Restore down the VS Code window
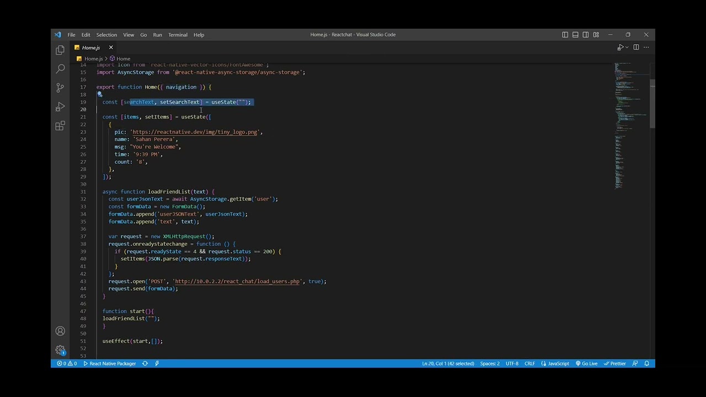The height and width of the screenshot is (397, 706). [x=628, y=35]
